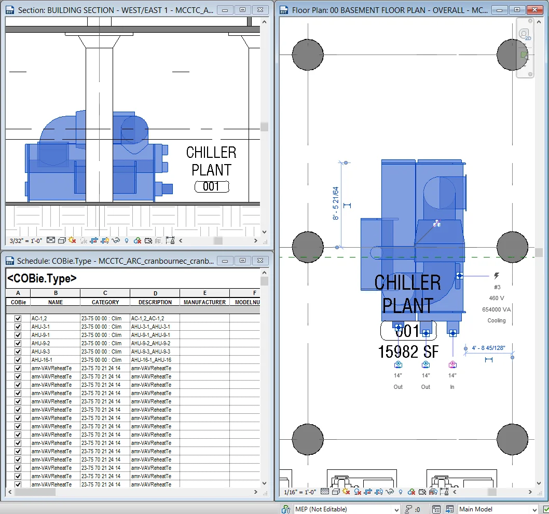549x514 pixels.
Task: Click schedule vertical scrollbar down arrow
Action: point(264,483)
